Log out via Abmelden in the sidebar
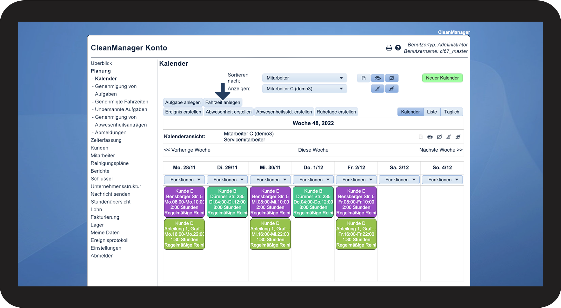The width and height of the screenshot is (561, 308). pyautogui.click(x=102, y=256)
